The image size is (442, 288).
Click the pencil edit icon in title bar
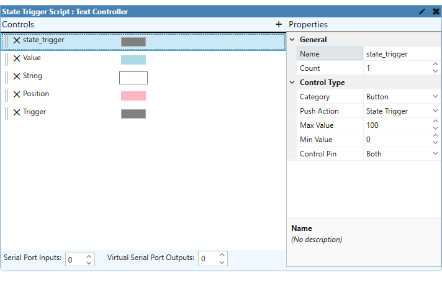click(423, 11)
